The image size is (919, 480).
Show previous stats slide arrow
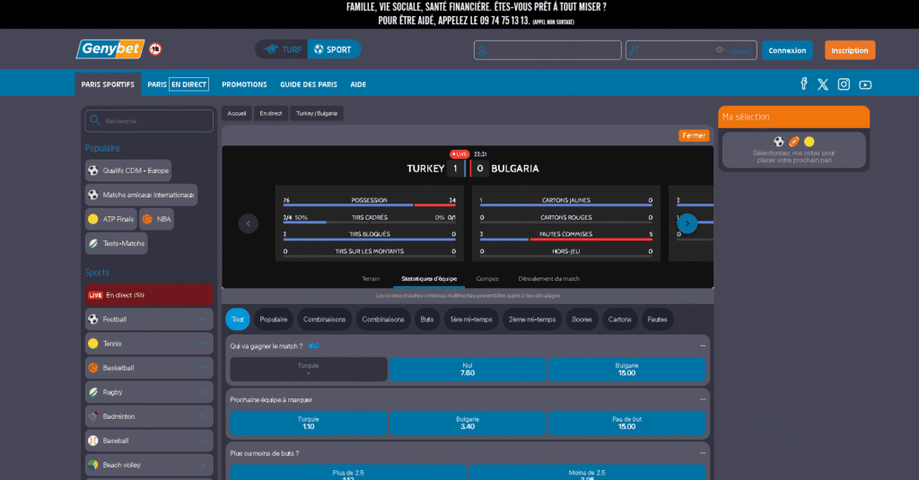pyautogui.click(x=248, y=223)
